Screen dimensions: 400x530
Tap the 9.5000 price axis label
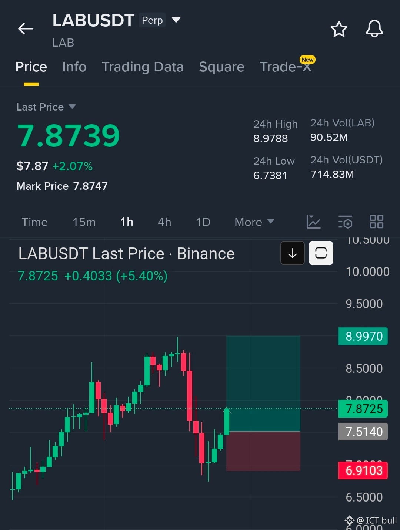point(364,304)
